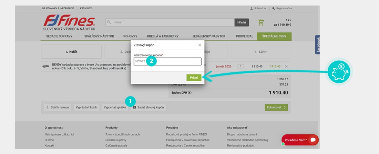Click the Prihlásiť sa login link
The image size is (379, 154).
[258, 8]
